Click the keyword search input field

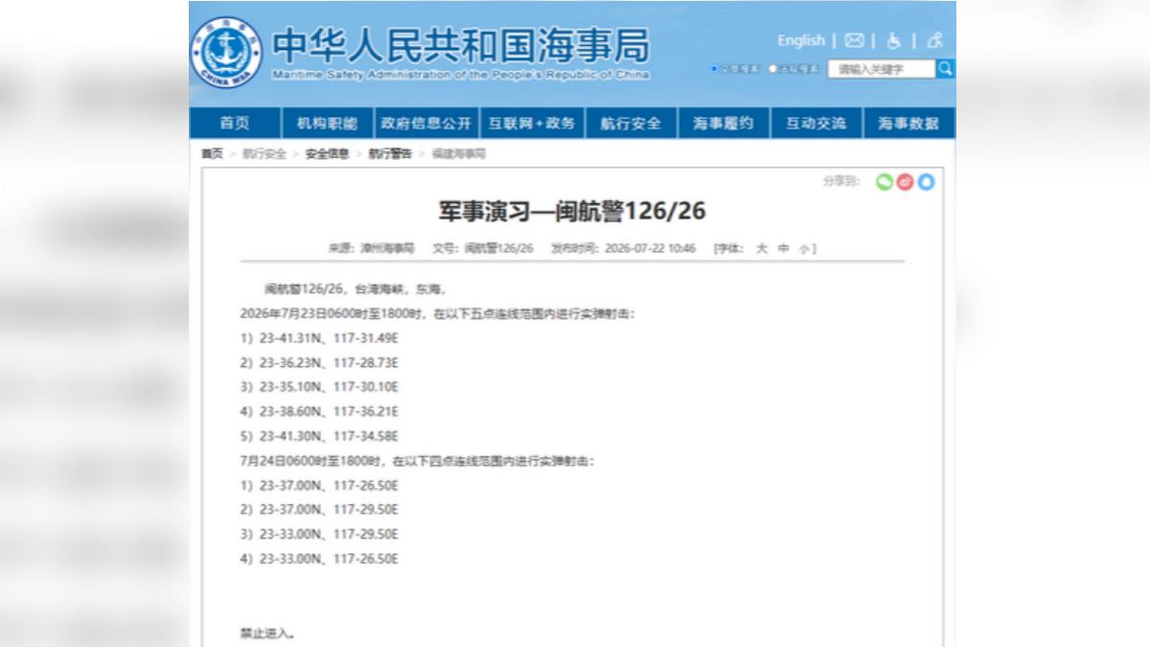pyautogui.click(x=881, y=69)
